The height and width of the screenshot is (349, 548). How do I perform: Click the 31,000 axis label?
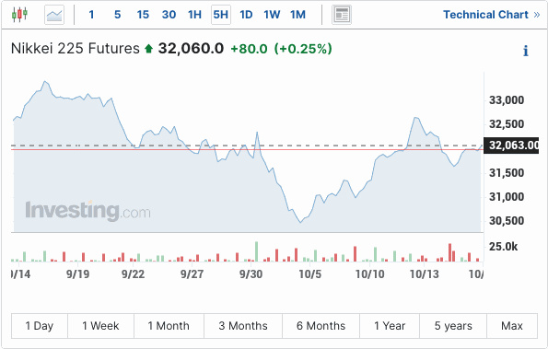(507, 197)
